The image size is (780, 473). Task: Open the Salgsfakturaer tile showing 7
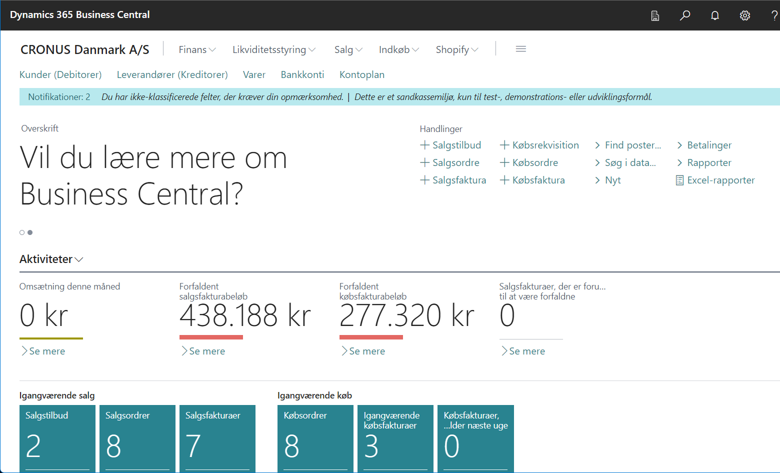217,438
